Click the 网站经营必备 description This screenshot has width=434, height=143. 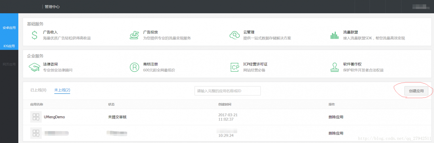254,70
